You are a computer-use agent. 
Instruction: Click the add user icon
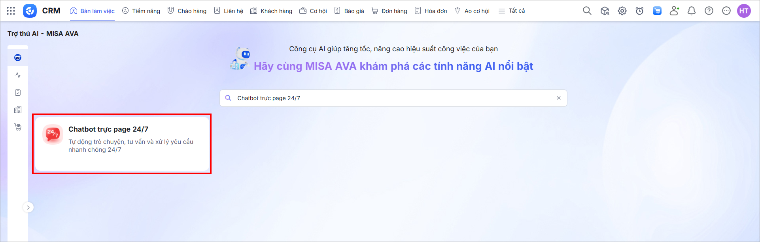click(674, 11)
